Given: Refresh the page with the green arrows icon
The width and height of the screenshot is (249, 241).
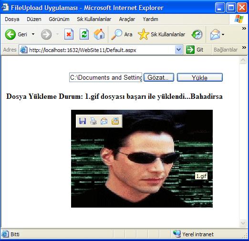Looking at the screenshot, I should click(x=84, y=34).
